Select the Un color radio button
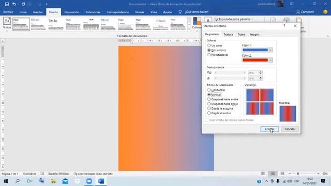This screenshot has width=331, height=186. 209,45
